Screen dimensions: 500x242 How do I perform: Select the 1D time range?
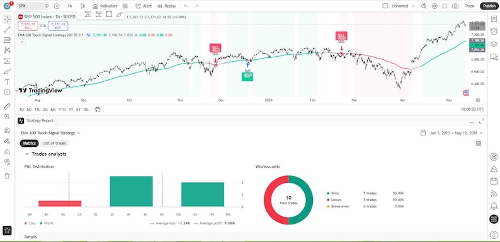(21, 110)
